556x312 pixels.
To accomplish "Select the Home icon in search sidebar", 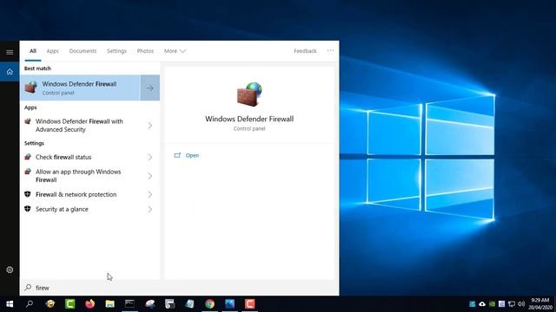I will click(10, 72).
